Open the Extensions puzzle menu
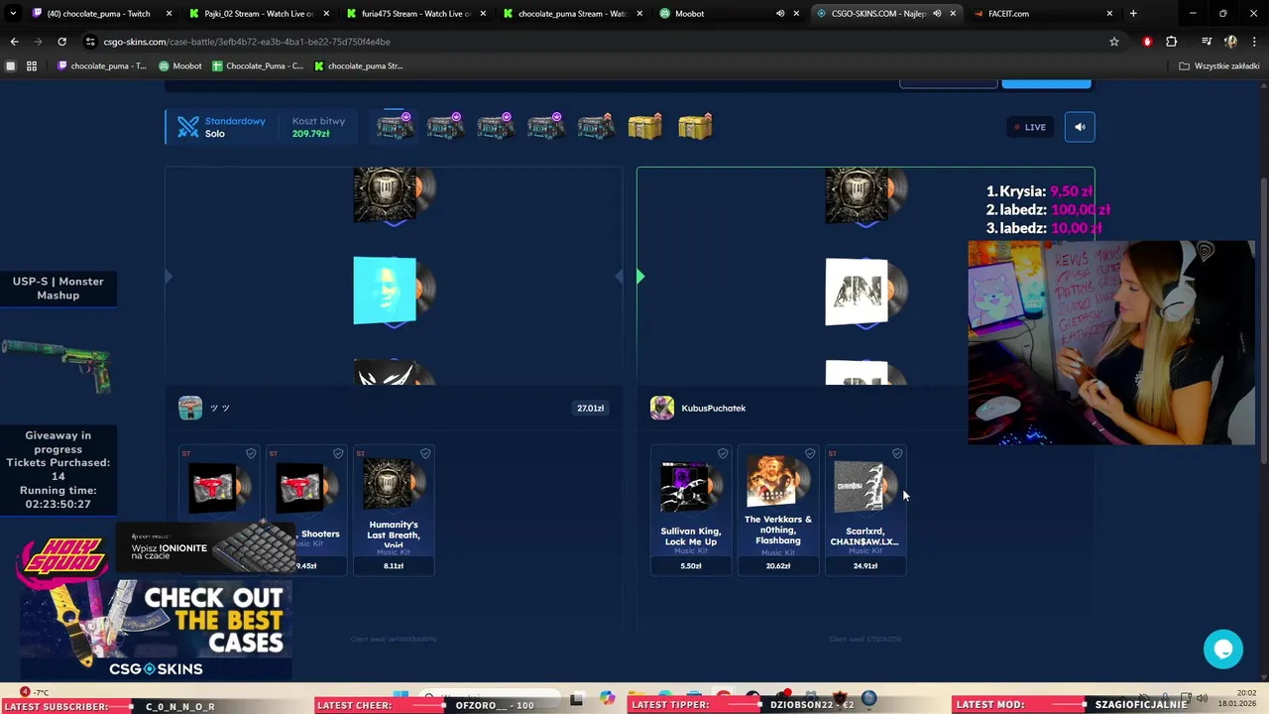This screenshot has width=1269, height=714. [1172, 42]
